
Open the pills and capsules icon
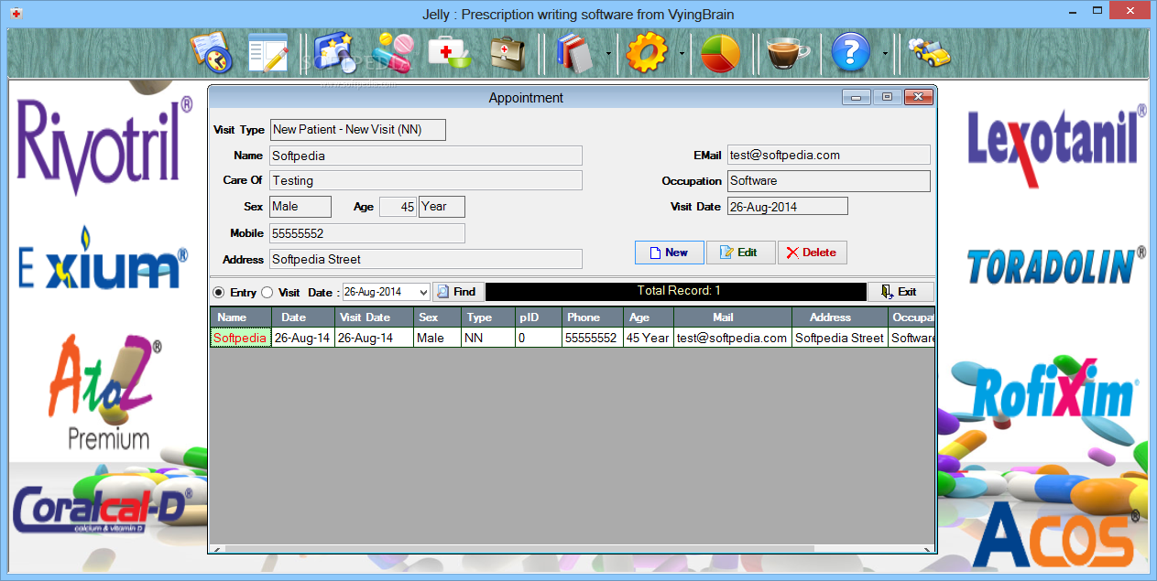(394, 52)
